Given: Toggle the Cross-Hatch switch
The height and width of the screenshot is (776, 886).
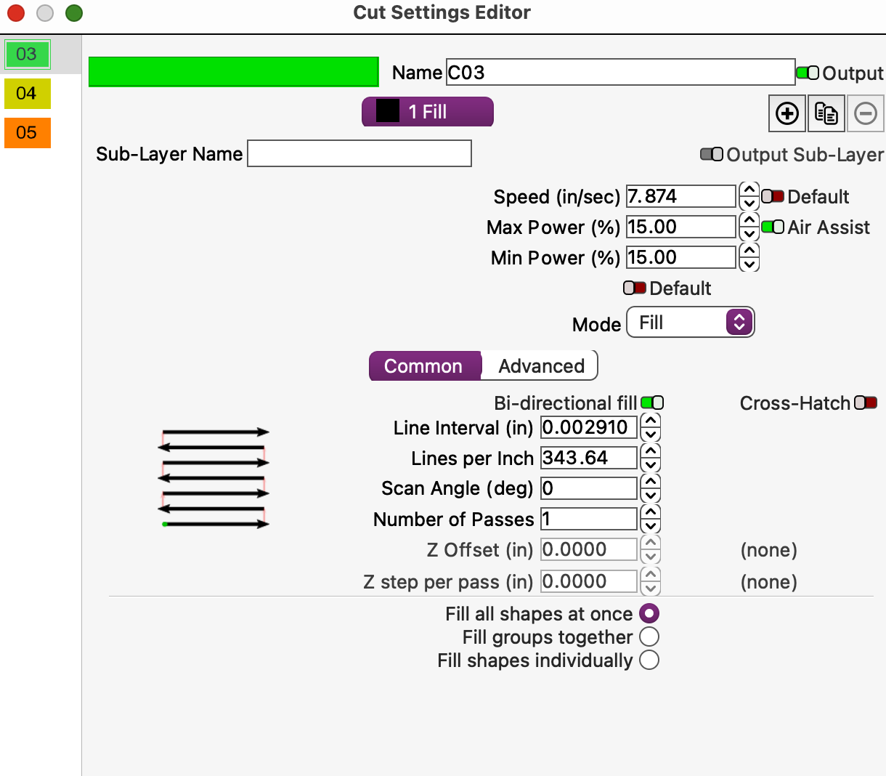Looking at the screenshot, I should point(866,403).
